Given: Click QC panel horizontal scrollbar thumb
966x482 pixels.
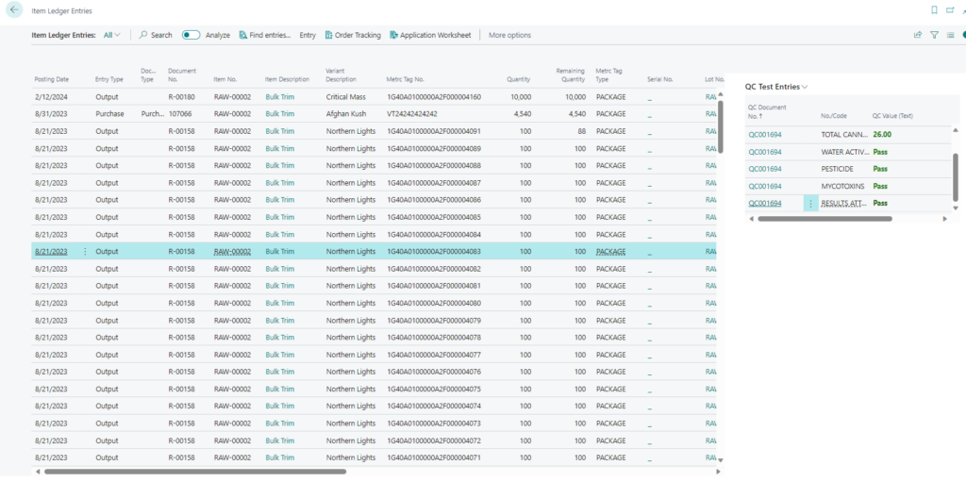Looking at the screenshot, I should pos(824,219).
